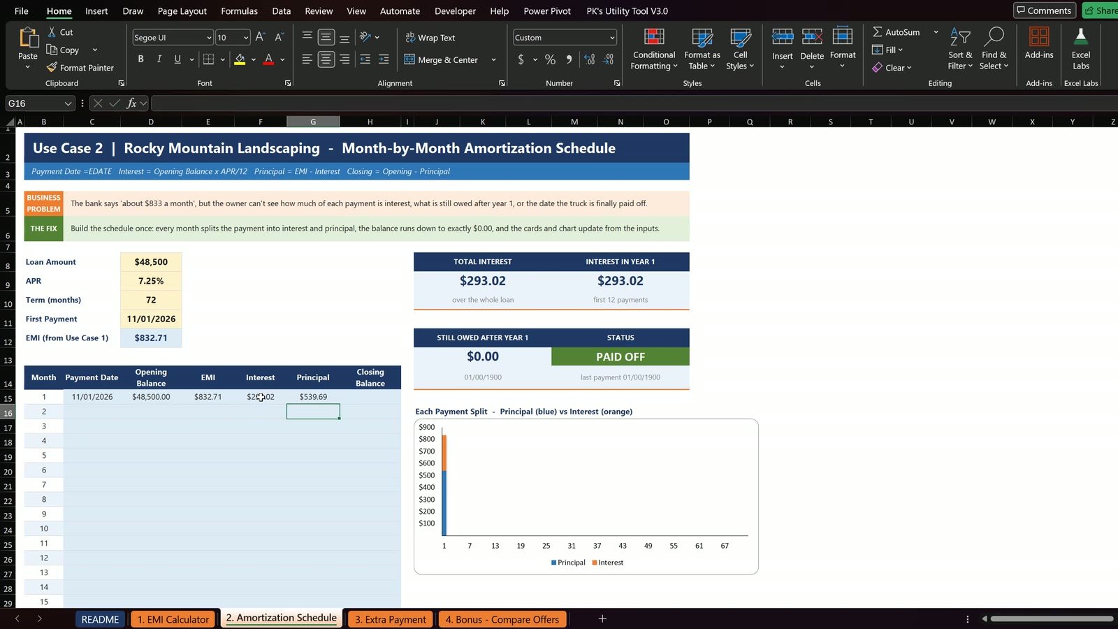Click the Copy button

tap(62, 50)
